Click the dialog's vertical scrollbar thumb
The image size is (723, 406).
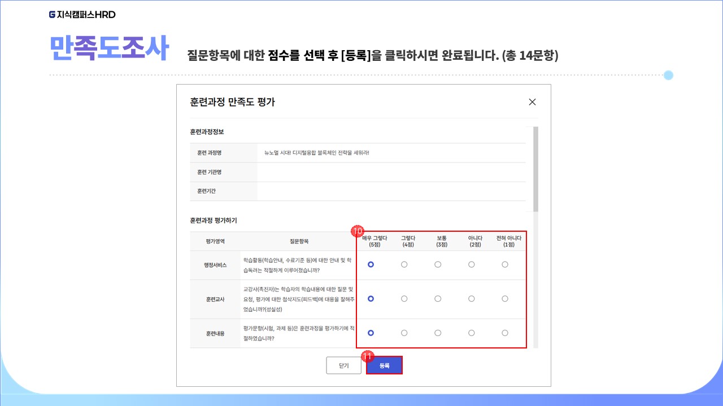click(x=535, y=169)
